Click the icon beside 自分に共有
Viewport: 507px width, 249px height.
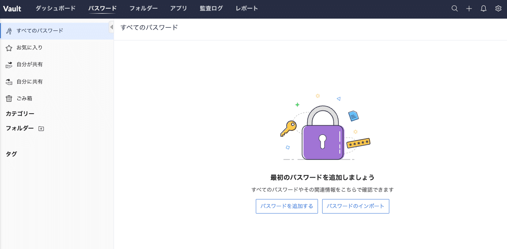pos(9,82)
